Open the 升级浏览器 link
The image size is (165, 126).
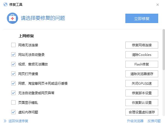(x=135, y=121)
